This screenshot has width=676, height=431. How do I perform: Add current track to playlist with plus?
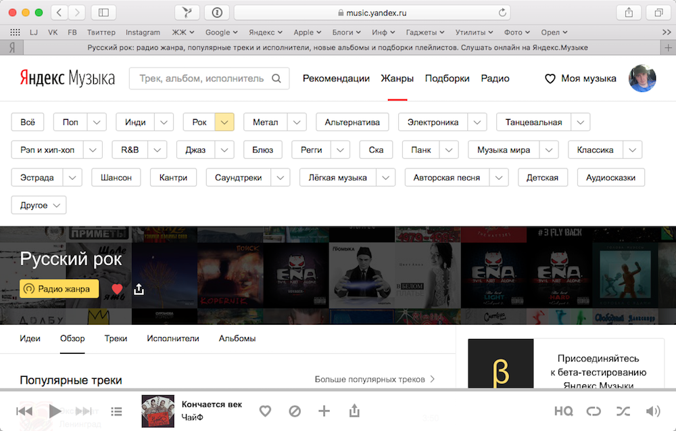324,411
